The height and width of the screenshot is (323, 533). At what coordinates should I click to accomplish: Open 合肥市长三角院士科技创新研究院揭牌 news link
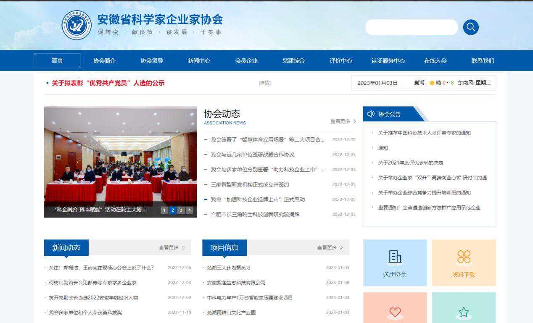pos(255,214)
